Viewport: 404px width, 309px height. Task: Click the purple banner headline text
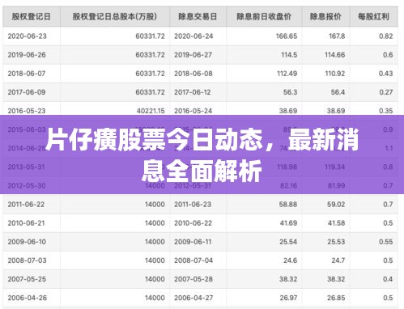pos(202,155)
